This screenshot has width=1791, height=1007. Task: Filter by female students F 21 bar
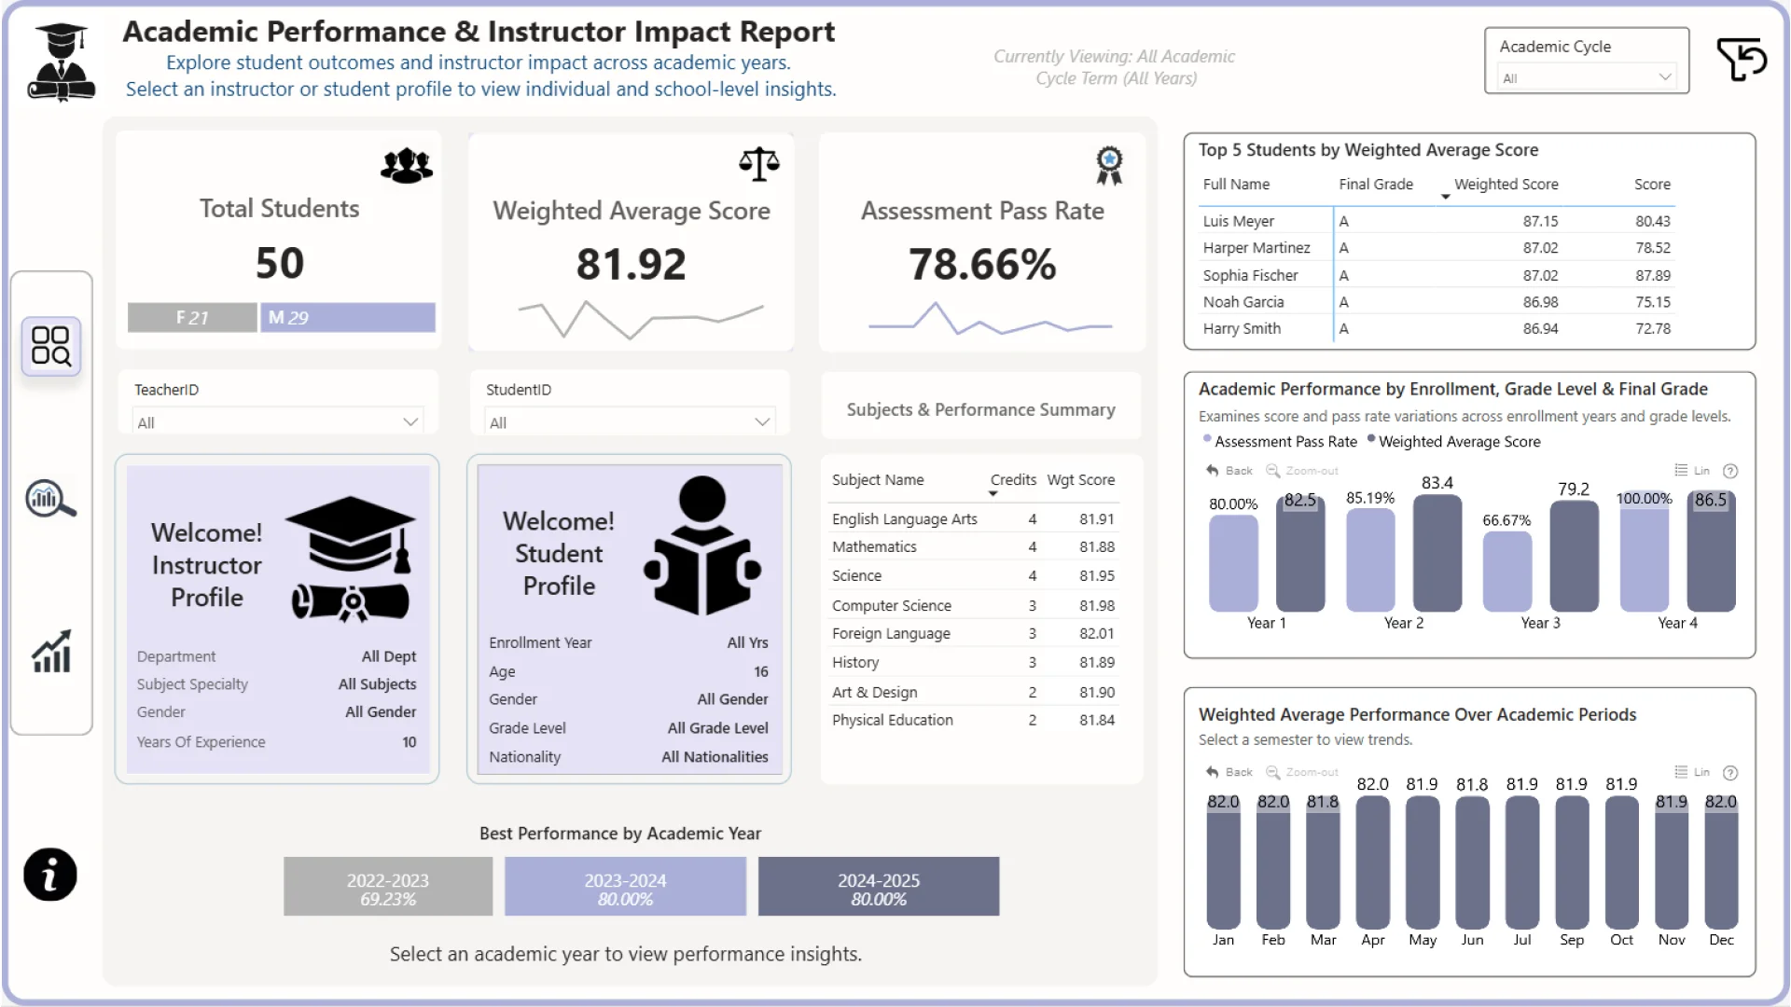[192, 318]
